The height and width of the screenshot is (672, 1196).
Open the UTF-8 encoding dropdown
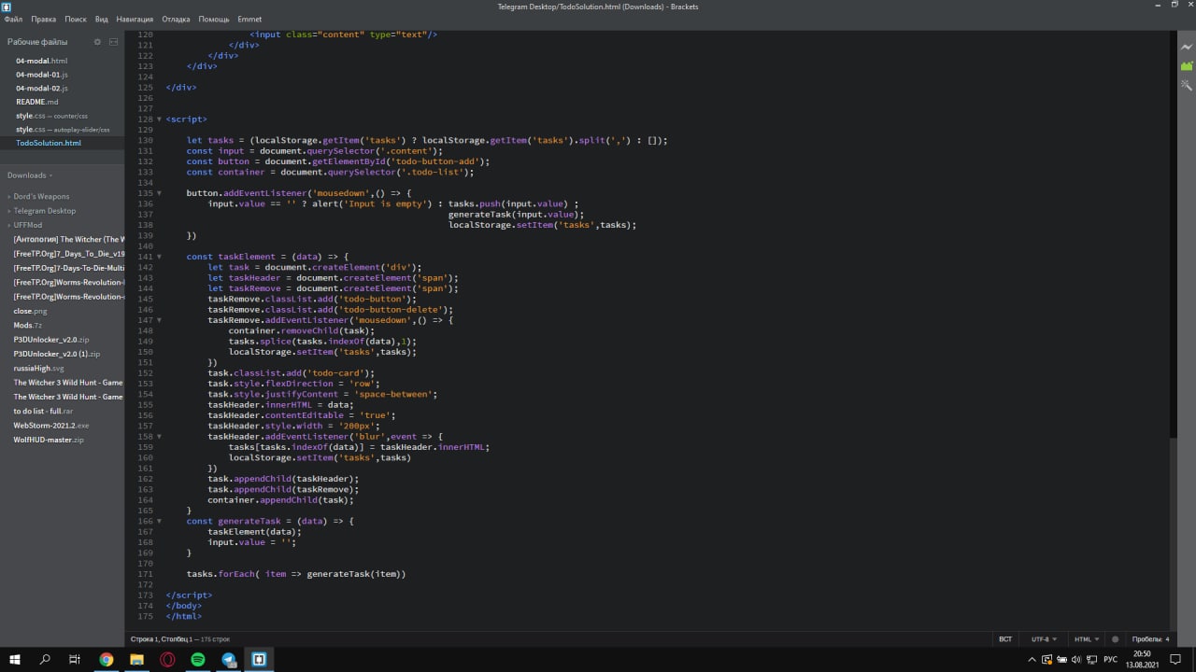(x=1044, y=639)
